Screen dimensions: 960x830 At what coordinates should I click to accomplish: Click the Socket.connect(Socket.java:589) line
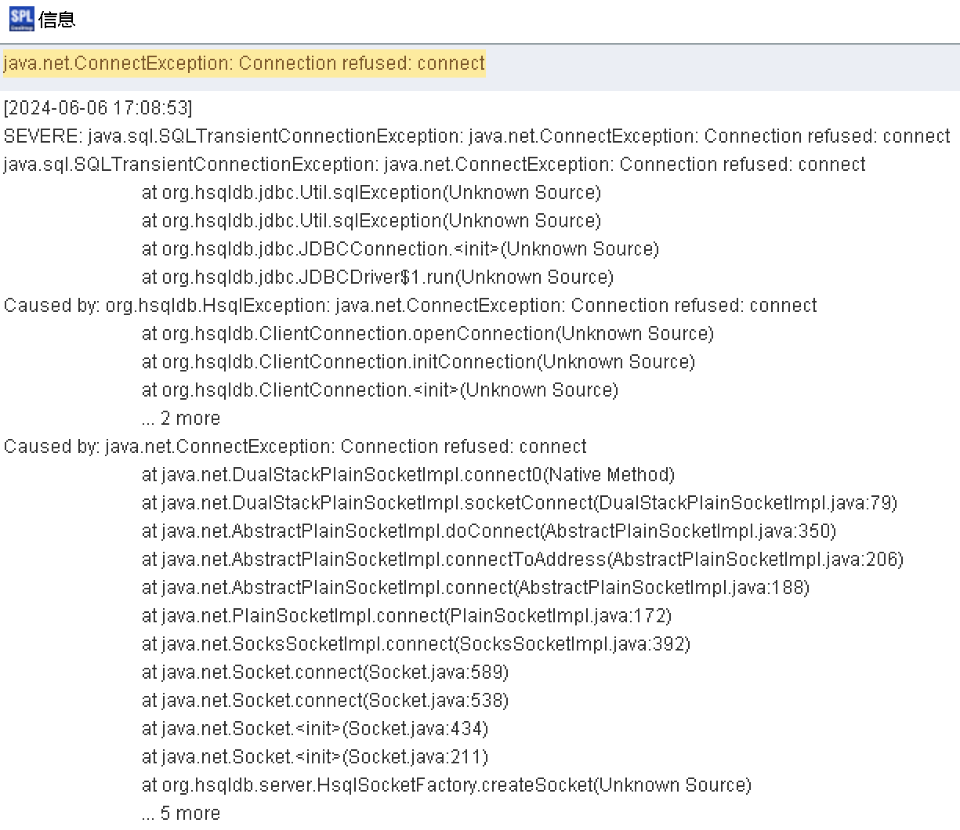[x=324, y=672]
